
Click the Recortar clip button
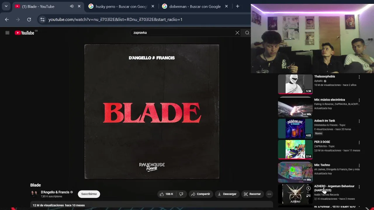[x=252, y=194]
